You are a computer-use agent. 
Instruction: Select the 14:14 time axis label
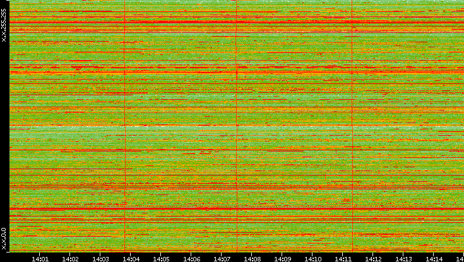coord(434,259)
